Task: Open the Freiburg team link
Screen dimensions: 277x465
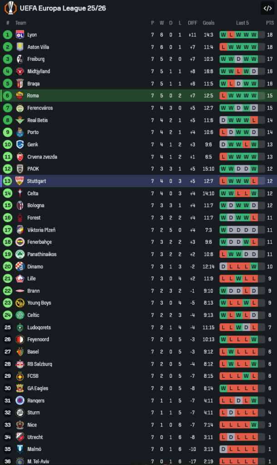Action: tap(36, 59)
